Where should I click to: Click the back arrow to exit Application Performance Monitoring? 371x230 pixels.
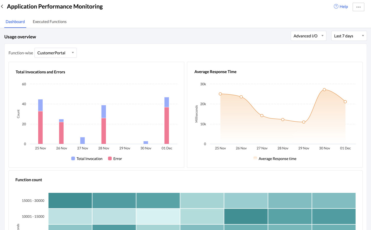coord(2,6)
